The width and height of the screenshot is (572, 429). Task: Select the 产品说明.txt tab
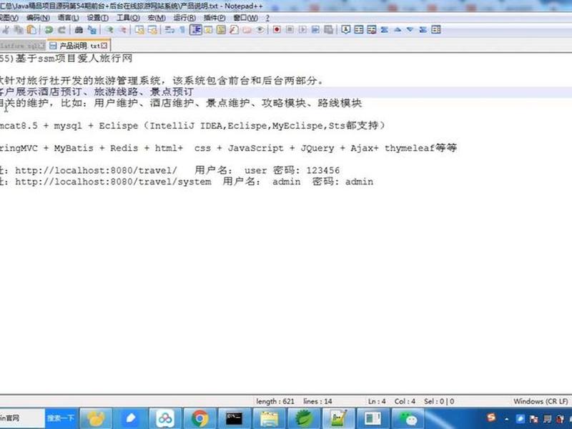pos(79,46)
